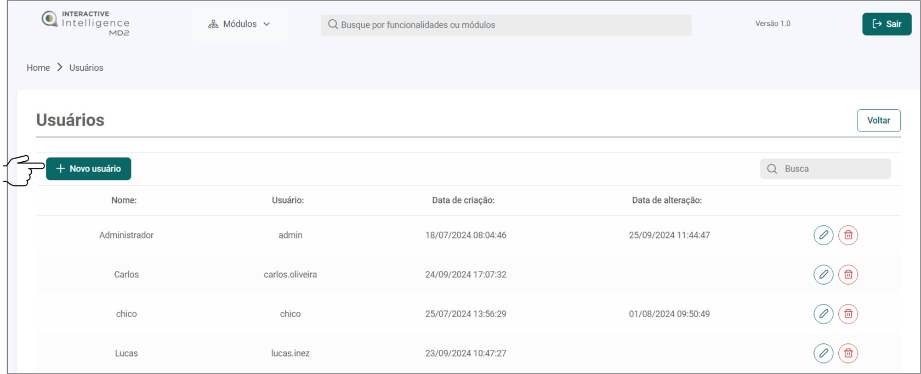921x374 pixels.
Task: Click the Voltar button
Action: point(878,121)
